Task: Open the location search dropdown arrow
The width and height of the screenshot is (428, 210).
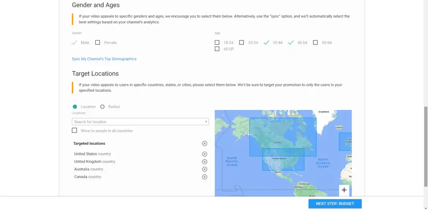Action: tap(206, 122)
